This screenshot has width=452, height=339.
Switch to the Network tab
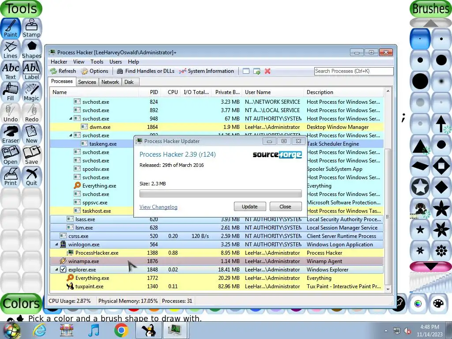point(110,82)
